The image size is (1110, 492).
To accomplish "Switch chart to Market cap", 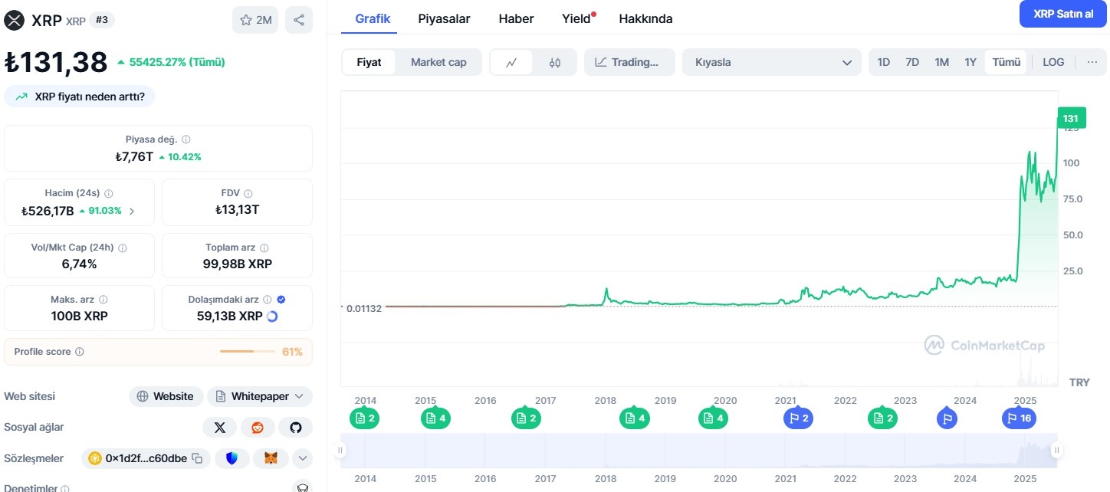I will (x=438, y=62).
